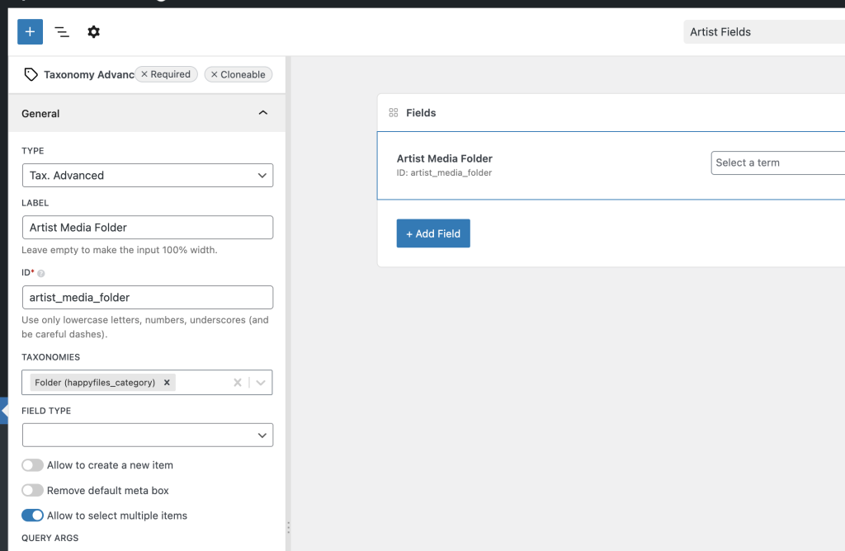
Task: Remove the Required tag
Action: pos(145,74)
